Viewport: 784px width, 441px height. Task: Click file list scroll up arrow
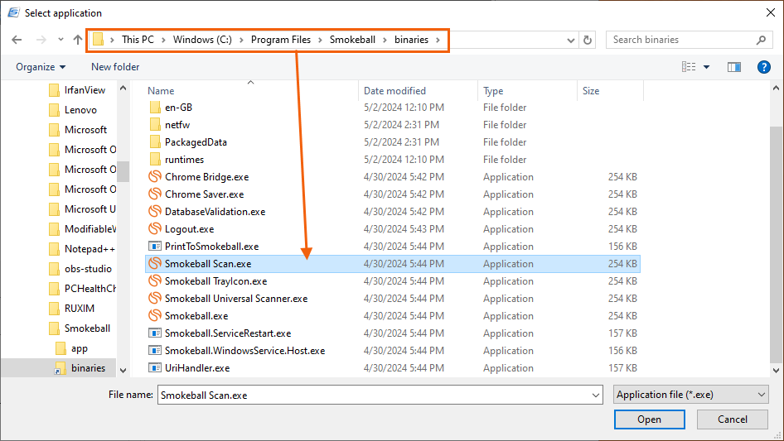pyautogui.click(x=776, y=89)
